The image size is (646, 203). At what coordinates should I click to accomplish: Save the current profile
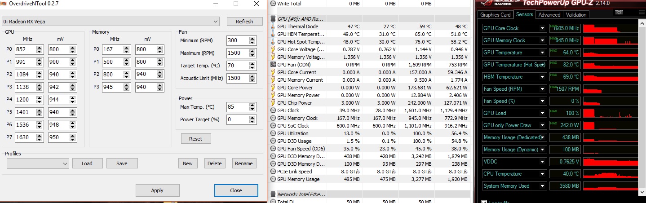click(x=122, y=163)
